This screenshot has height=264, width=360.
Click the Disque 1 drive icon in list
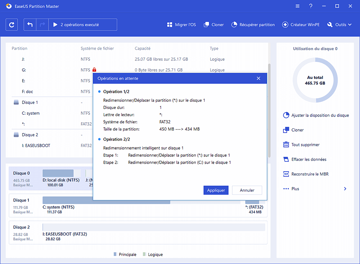pyautogui.click(x=16, y=102)
